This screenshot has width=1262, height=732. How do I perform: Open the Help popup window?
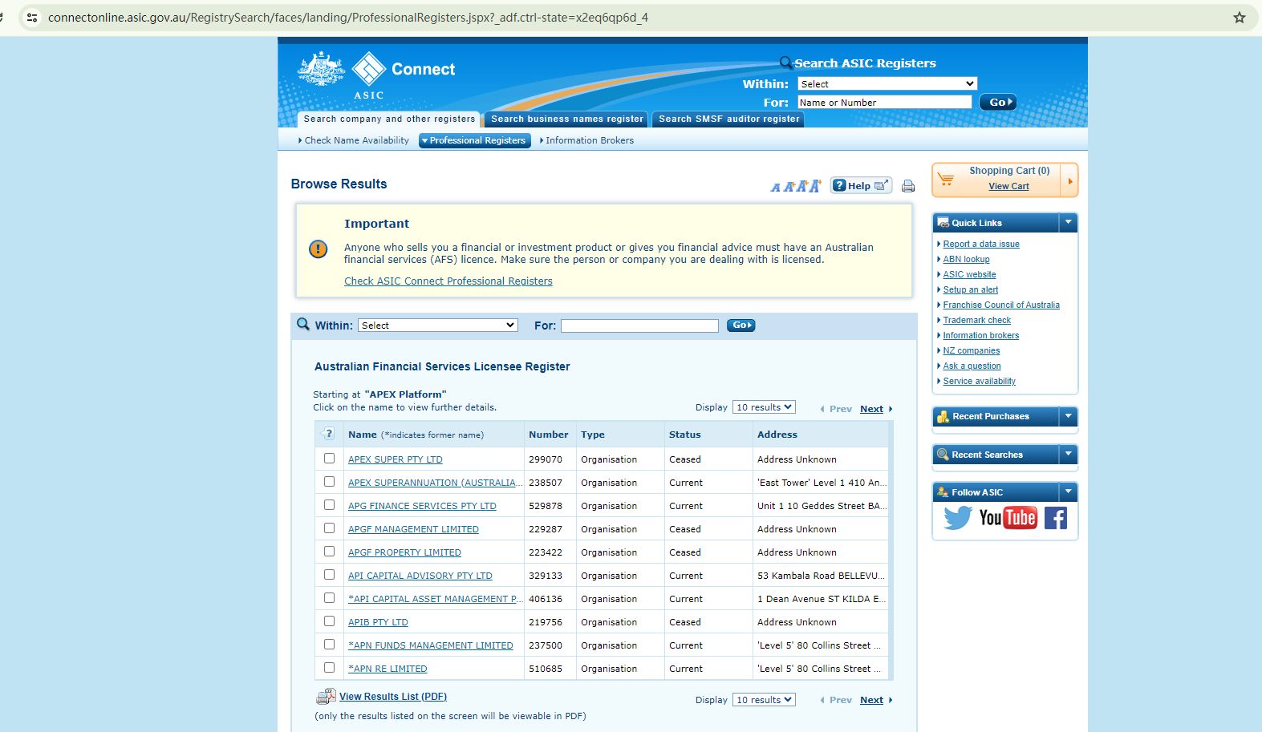(861, 186)
